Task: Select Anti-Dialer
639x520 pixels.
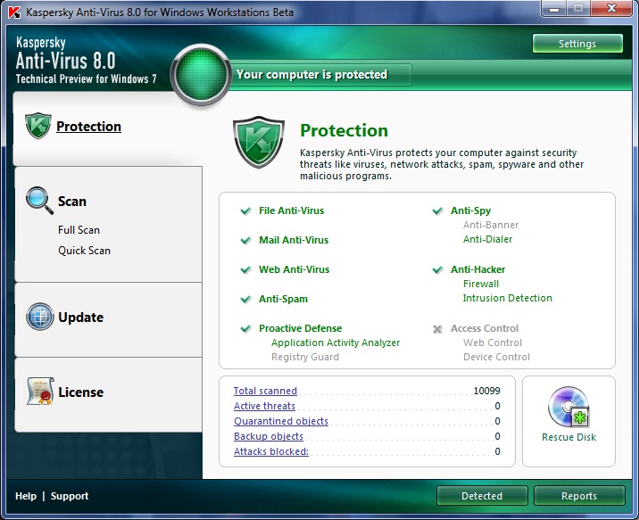Action: click(x=487, y=239)
